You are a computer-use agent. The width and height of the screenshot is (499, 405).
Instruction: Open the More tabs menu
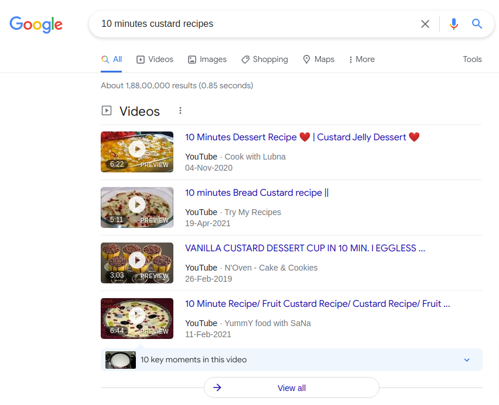click(362, 60)
